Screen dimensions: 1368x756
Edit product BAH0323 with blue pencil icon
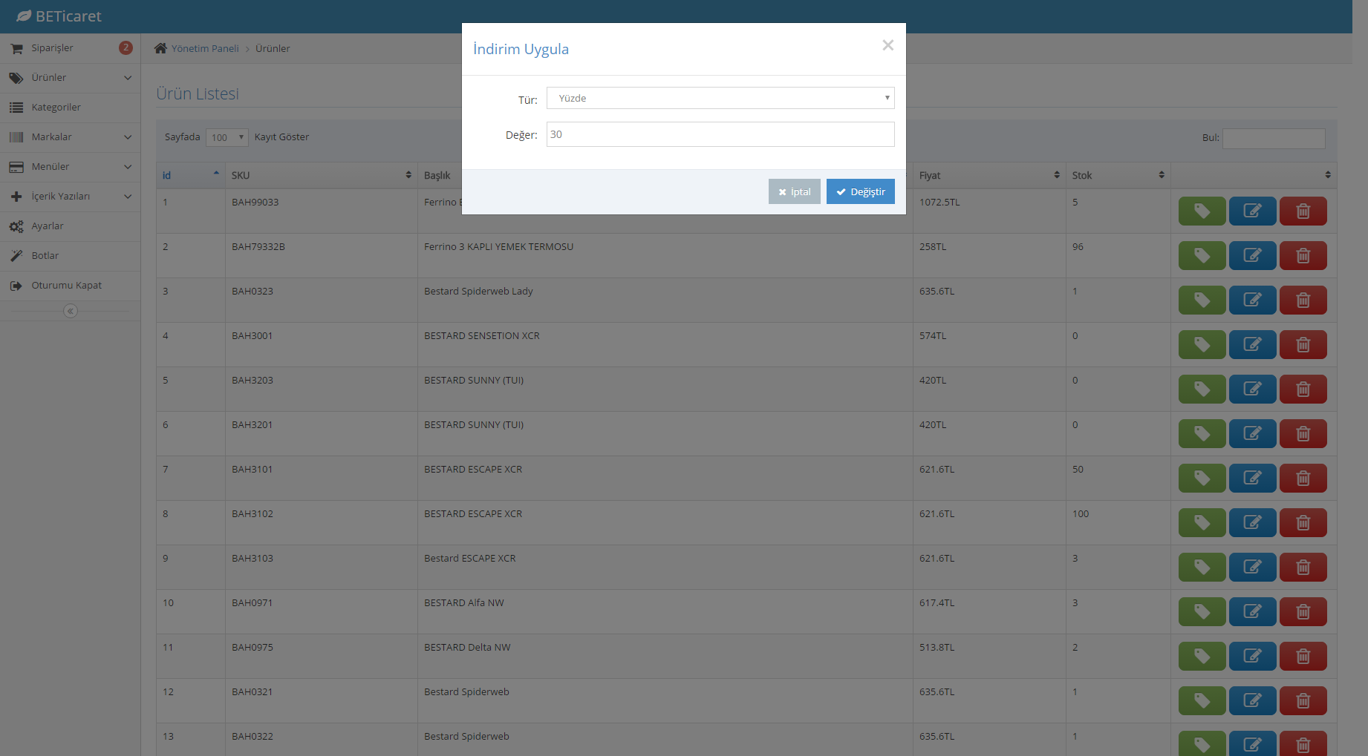click(1252, 300)
